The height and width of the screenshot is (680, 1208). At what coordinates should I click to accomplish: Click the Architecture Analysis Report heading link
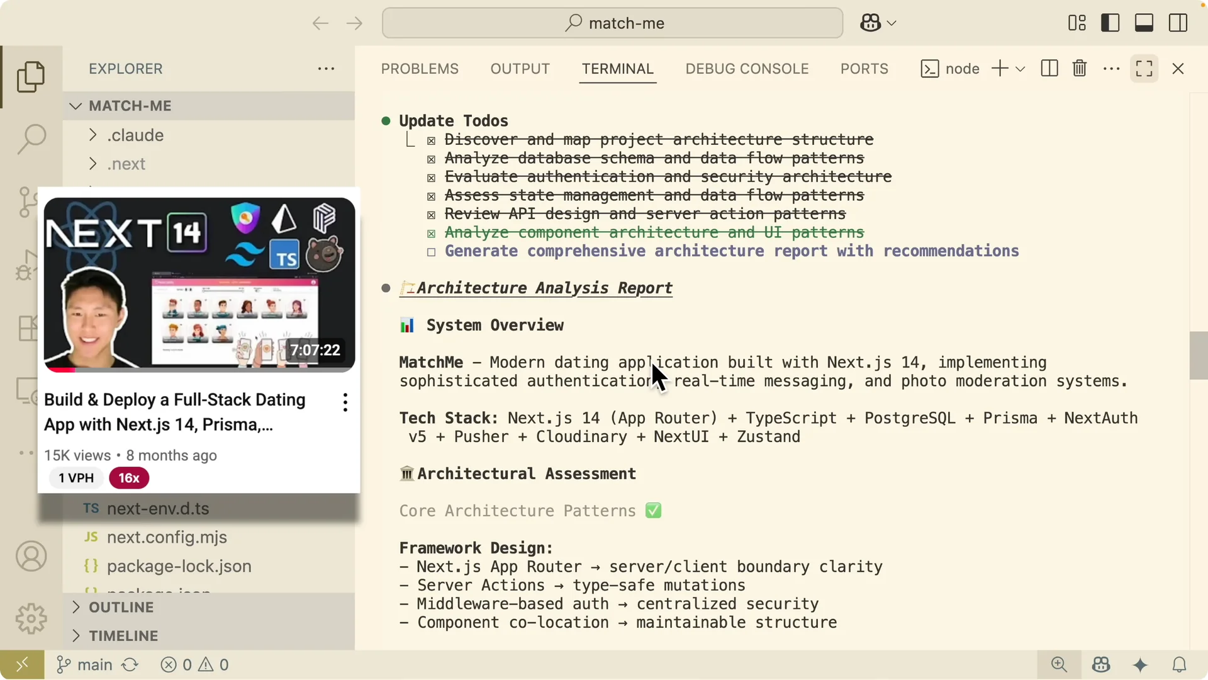pos(536,288)
